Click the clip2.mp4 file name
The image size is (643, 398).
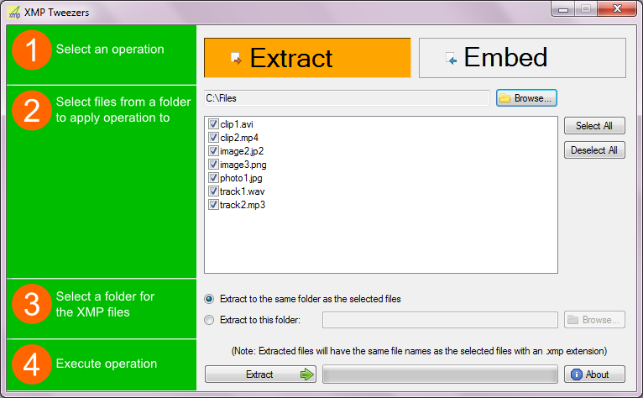239,138
